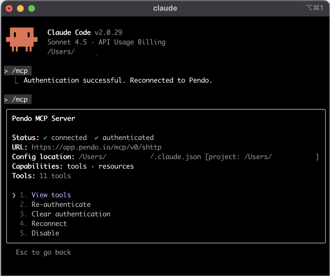Click the selection chevron beside View tools

pos(13,195)
